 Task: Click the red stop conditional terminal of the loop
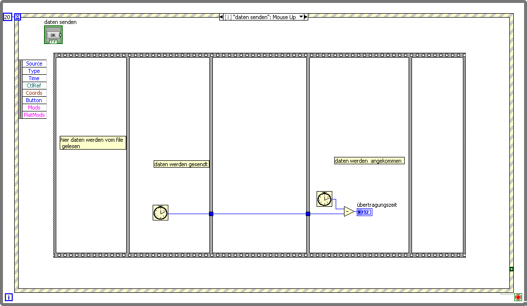coord(518,297)
